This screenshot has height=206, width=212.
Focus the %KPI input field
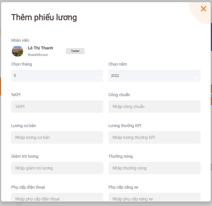pyautogui.click(x=57, y=106)
